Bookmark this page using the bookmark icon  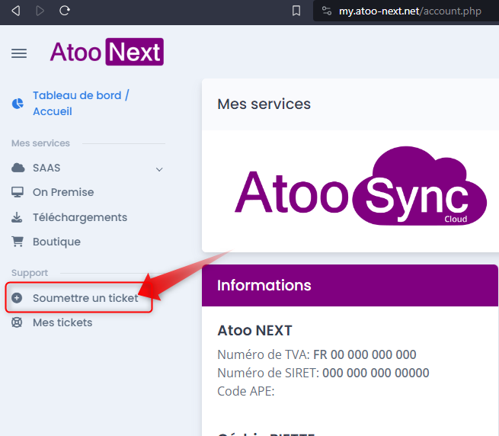(296, 11)
